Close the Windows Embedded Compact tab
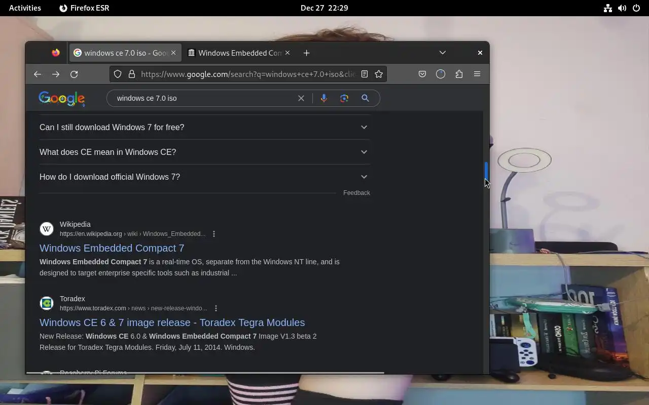The width and height of the screenshot is (649, 405). tap(287, 53)
